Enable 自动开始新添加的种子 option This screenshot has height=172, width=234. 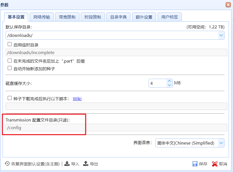coord(9,68)
